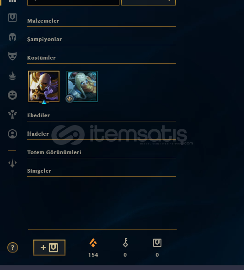Click the chest count icon
This screenshot has width=244, height=270.
pyautogui.click(x=157, y=243)
